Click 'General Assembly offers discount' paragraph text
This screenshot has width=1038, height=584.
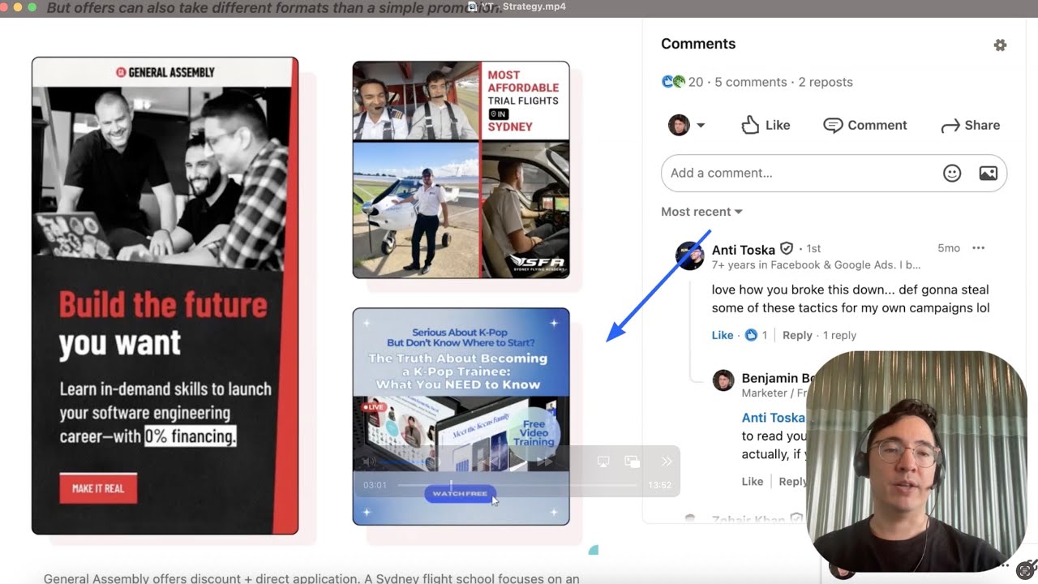tap(311, 578)
